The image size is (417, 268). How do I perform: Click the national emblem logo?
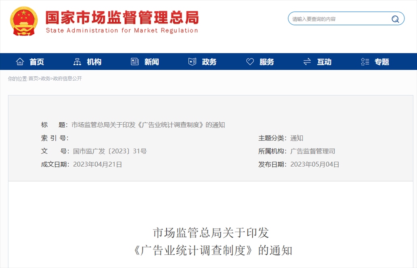point(24,21)
